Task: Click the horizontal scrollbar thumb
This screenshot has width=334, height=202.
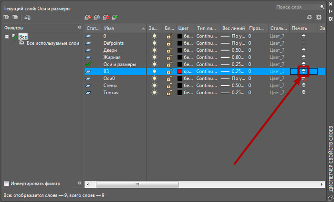Action: click(x=137, y=184)
